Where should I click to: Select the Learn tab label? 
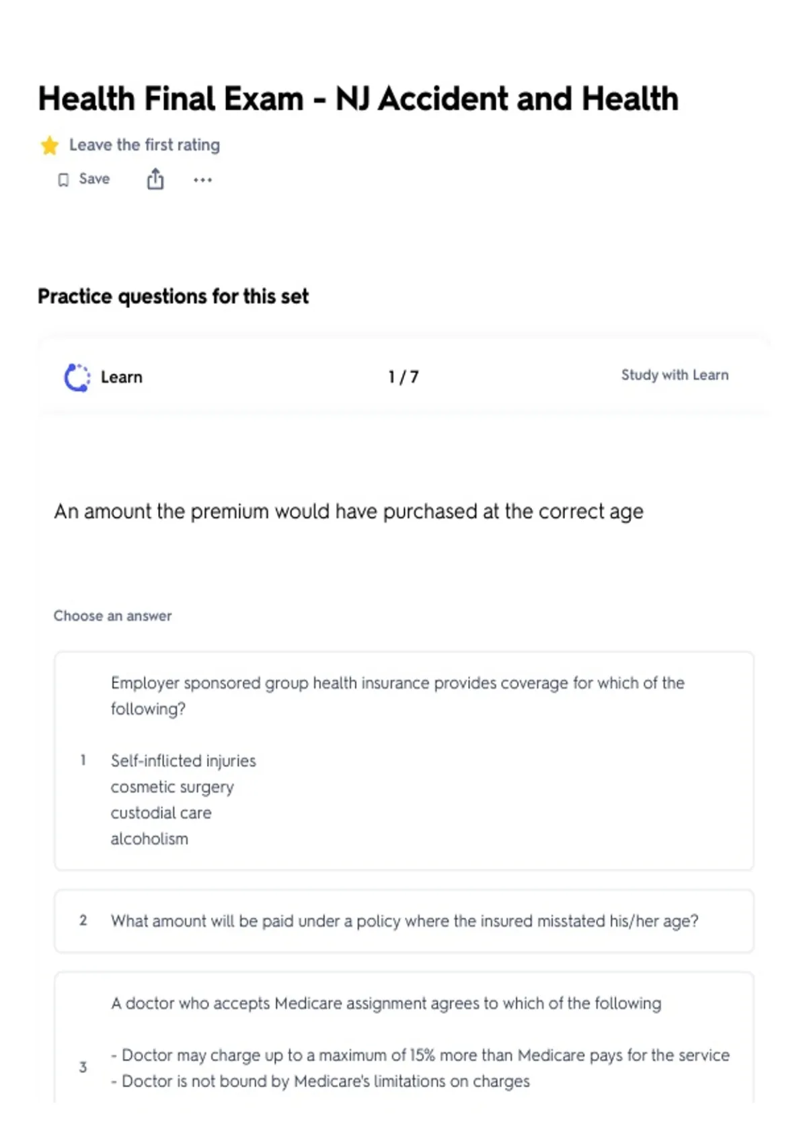(122, 377)
